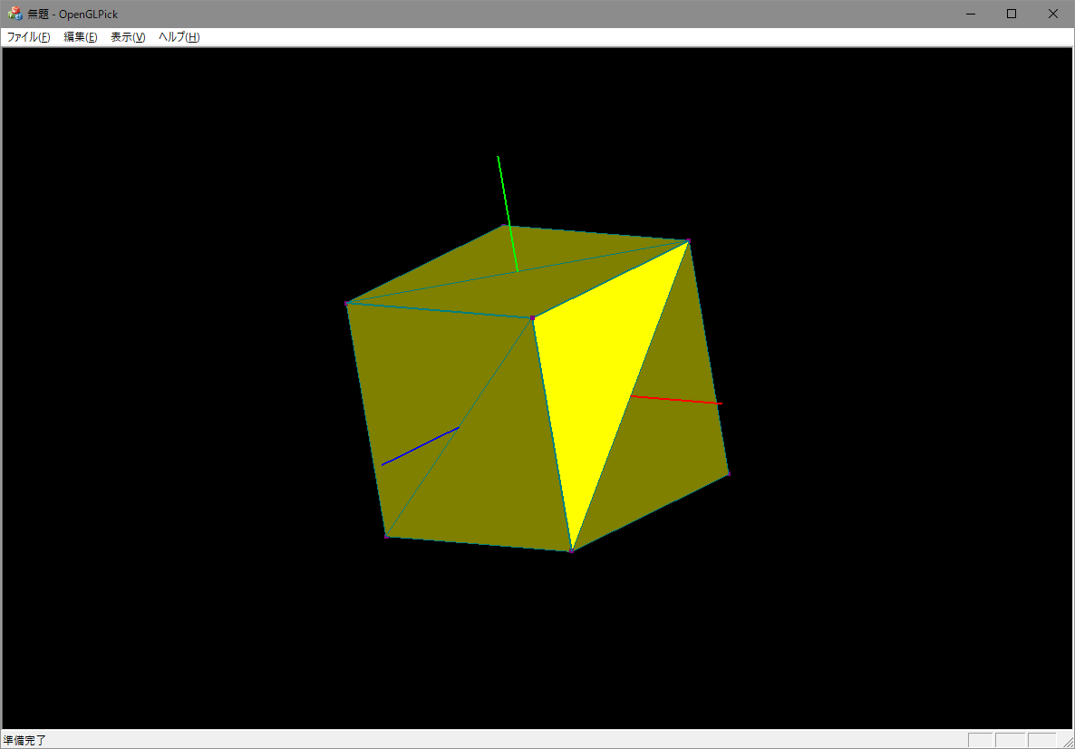Click the blue Z-axis line
1075x749 pixels.
tap(420, 446)
